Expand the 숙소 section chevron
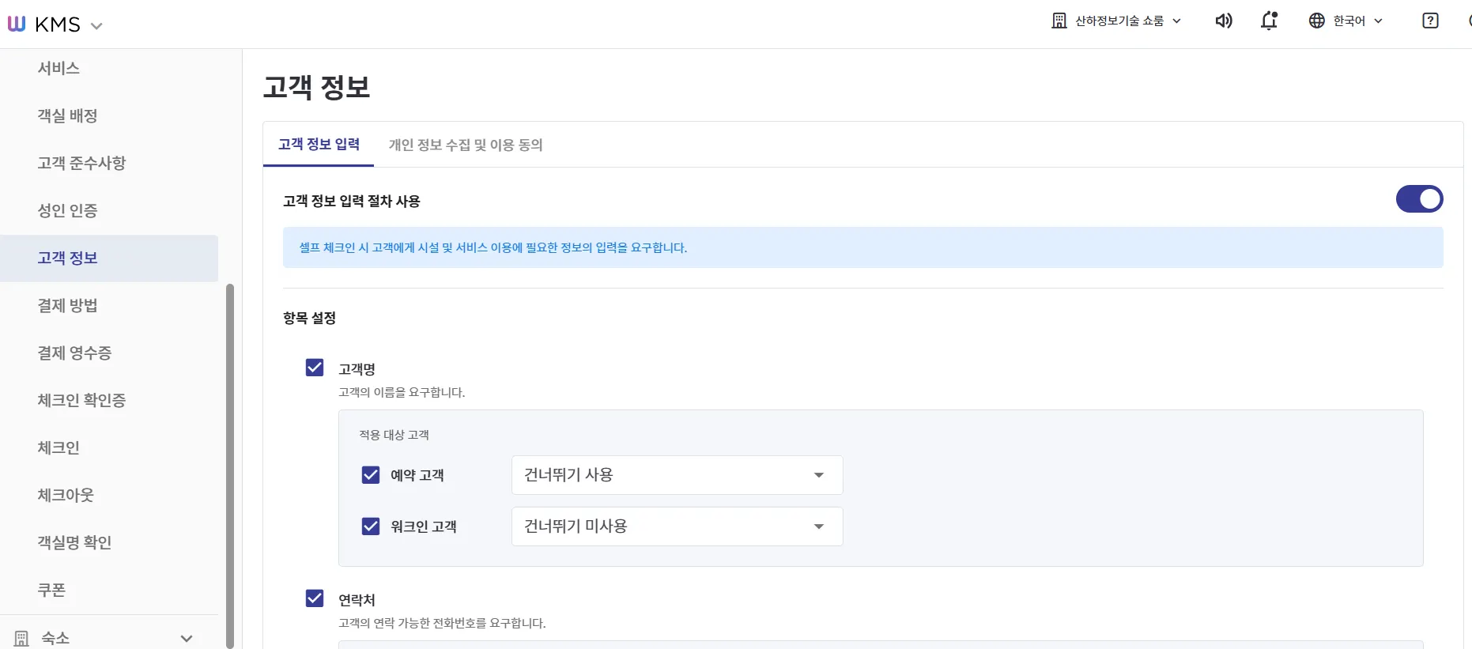The image size is (1472, 649). tap(187, 638)
